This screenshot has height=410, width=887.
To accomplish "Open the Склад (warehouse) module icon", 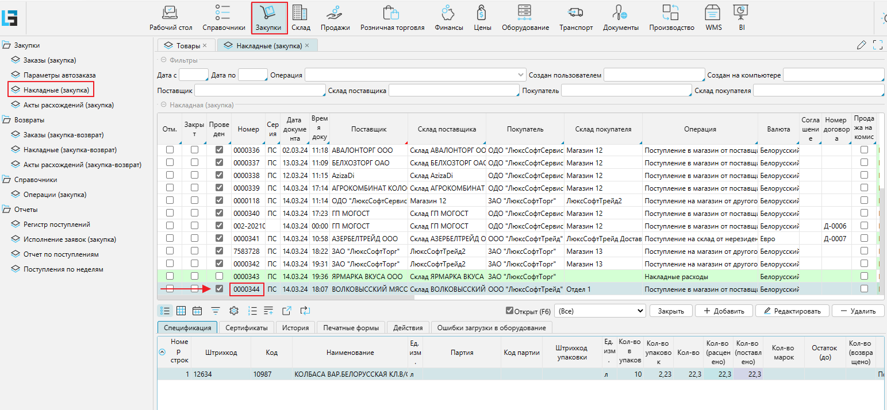I will pyautogui.click(x=300, y=13).
